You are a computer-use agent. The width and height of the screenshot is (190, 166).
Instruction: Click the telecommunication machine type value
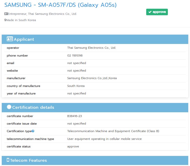click(104, 139)
